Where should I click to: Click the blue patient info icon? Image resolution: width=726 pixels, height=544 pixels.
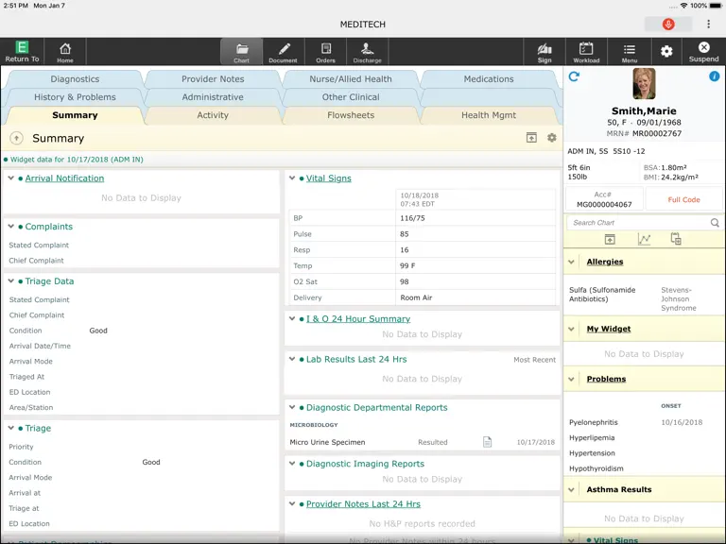click(714, 76)
